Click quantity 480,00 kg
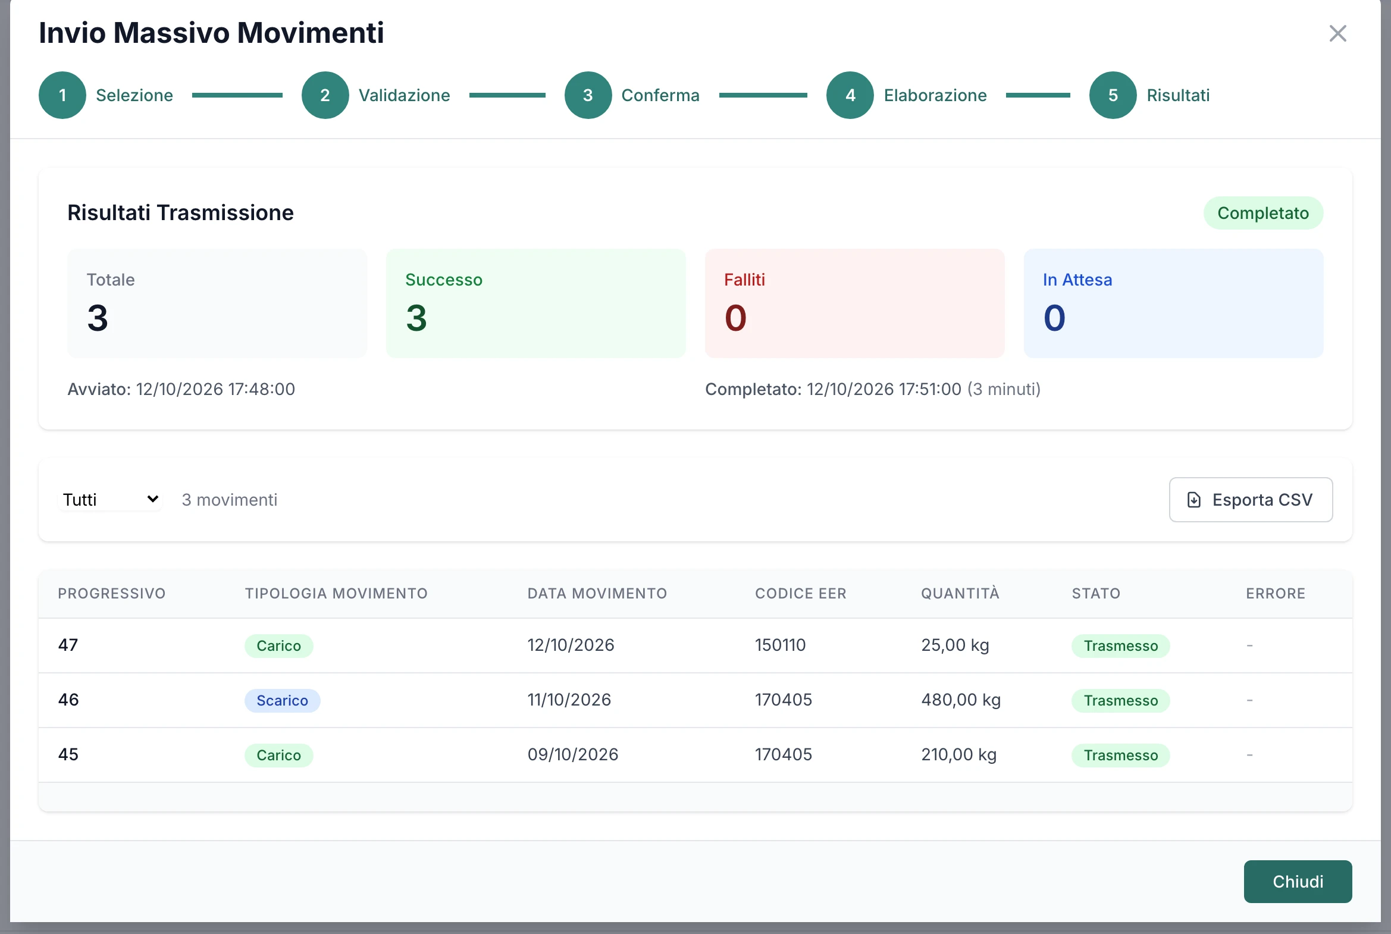Viewport: 1391px width, 934px height. click(x=961, y=700)
